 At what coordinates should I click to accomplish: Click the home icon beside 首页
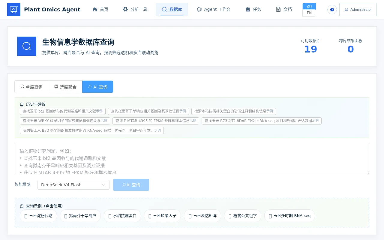point(95,9)
